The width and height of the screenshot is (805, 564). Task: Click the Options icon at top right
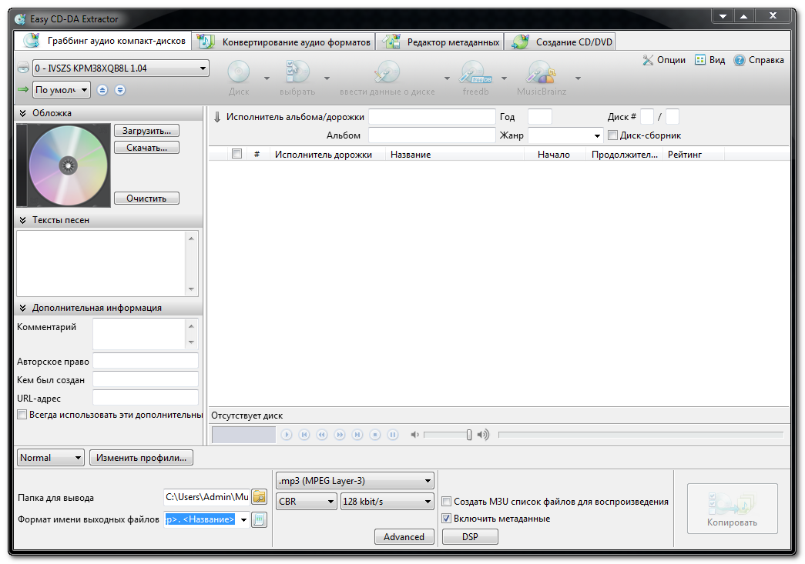coord(648,60)
